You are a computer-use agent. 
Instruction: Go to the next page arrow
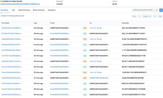click(x=155, y=16)
